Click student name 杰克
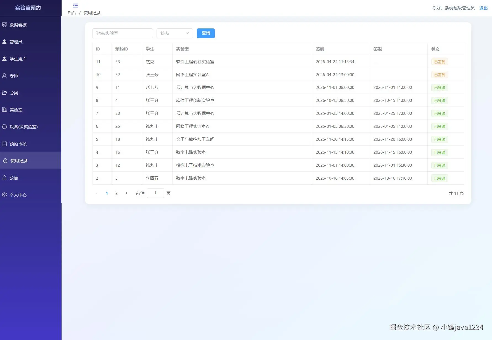 [x=150, y=62]
